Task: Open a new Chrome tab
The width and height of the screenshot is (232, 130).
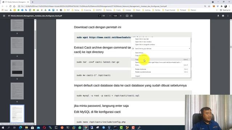Action: [33, 2]
